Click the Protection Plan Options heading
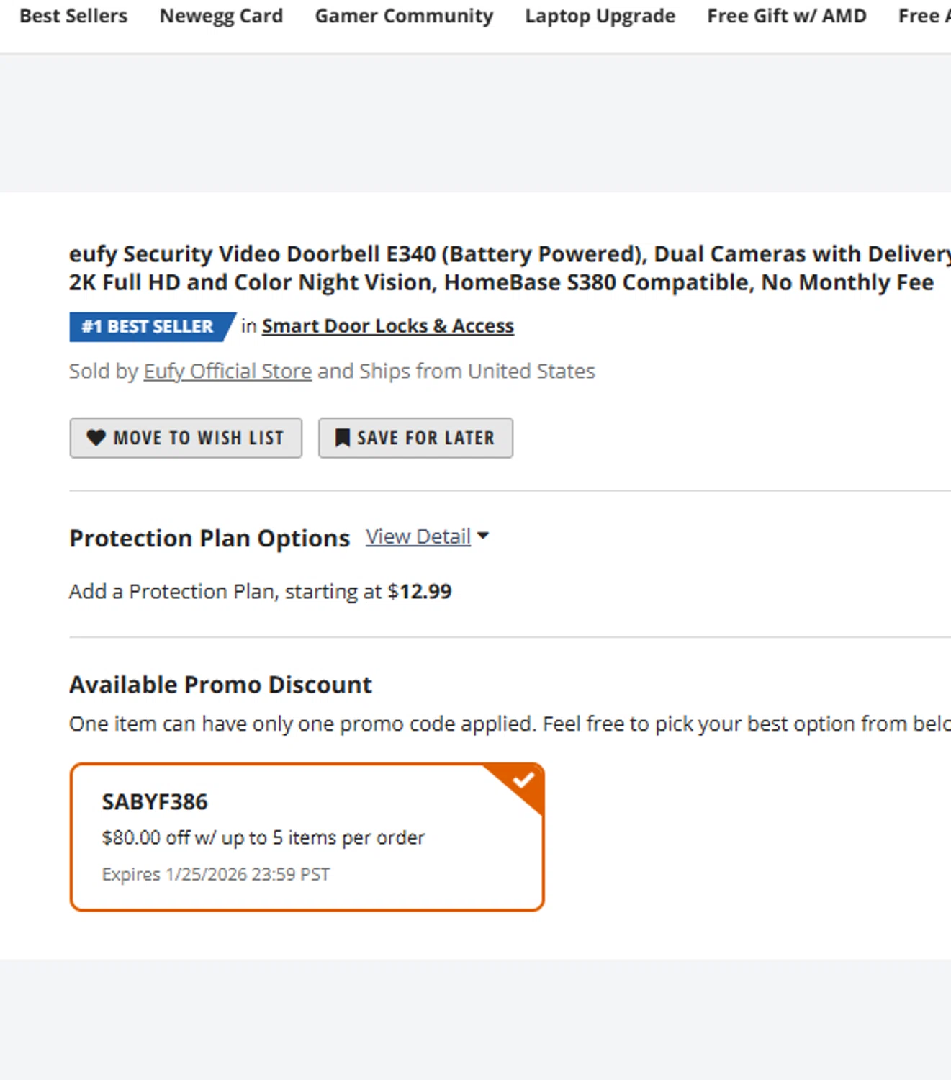 click(x=209, y=539)
